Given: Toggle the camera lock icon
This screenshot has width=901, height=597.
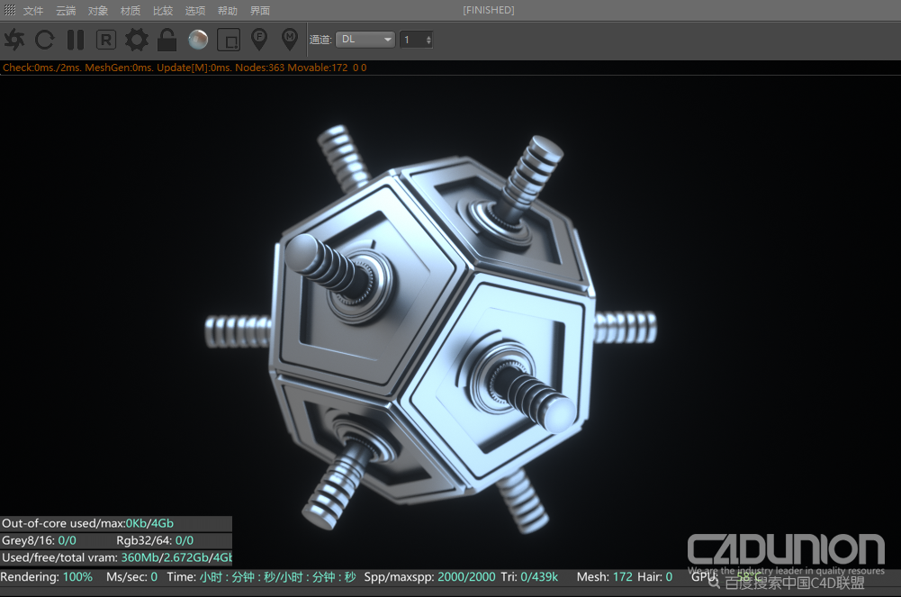Looking at the screenshot, I should tap(167, 40).
